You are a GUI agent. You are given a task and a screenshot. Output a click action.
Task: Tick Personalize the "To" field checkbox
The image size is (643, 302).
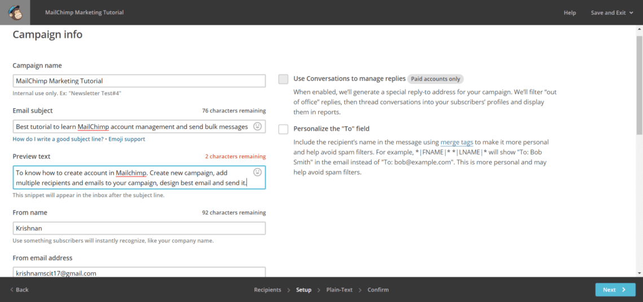pos(283,129)
